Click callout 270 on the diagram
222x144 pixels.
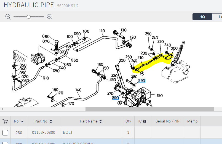click(110, 94)
